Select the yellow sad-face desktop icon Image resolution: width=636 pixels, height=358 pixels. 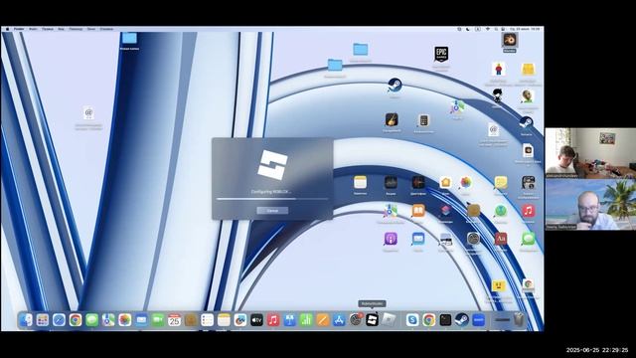click(499, 285)
